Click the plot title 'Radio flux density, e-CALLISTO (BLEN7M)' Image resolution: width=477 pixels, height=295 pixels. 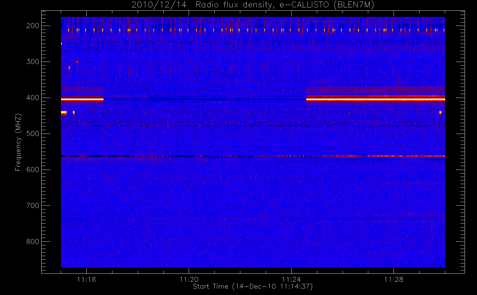(x=285, y=5)
